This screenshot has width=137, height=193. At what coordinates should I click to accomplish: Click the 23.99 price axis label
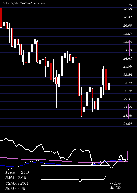click(x=128, y=66)
